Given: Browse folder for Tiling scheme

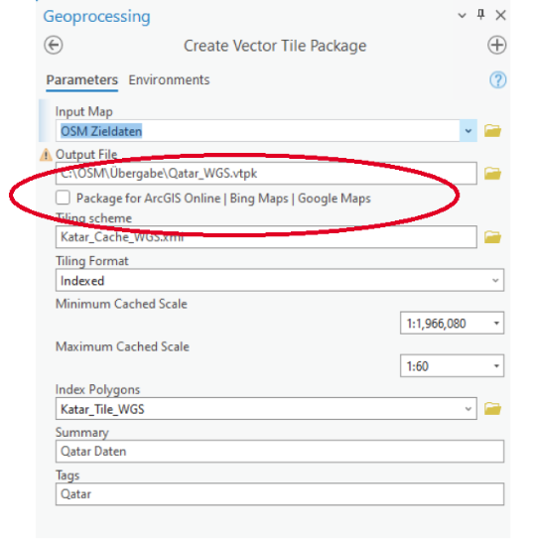Looking at the screenshot, I should point(492,237).
